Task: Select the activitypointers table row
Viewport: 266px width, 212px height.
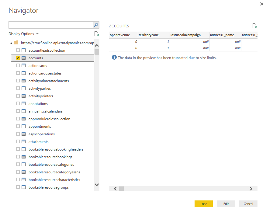Action: [53, 96]
